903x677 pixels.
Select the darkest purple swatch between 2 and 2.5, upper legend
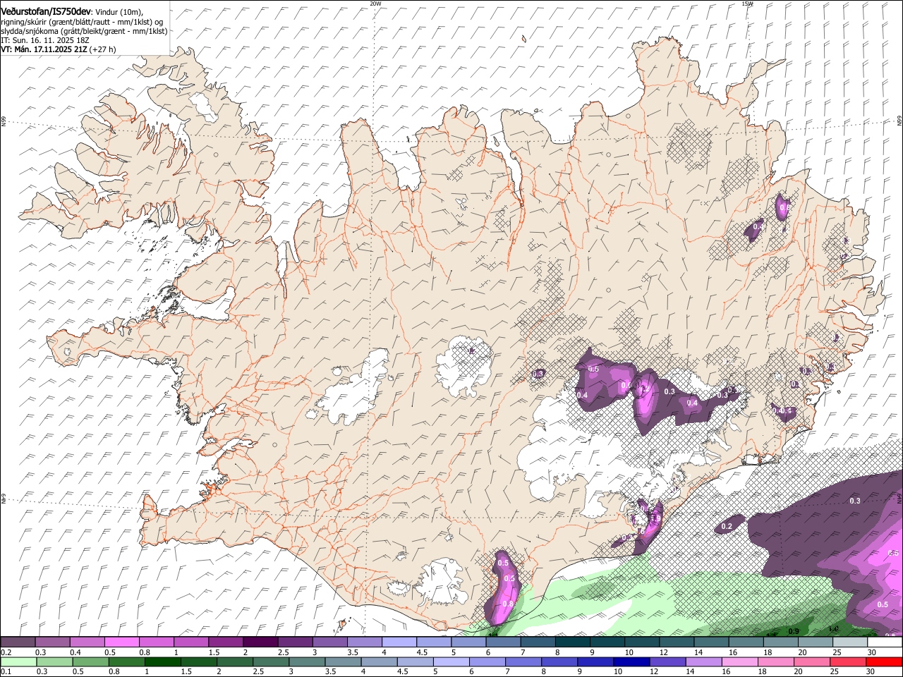pos(260,642)
